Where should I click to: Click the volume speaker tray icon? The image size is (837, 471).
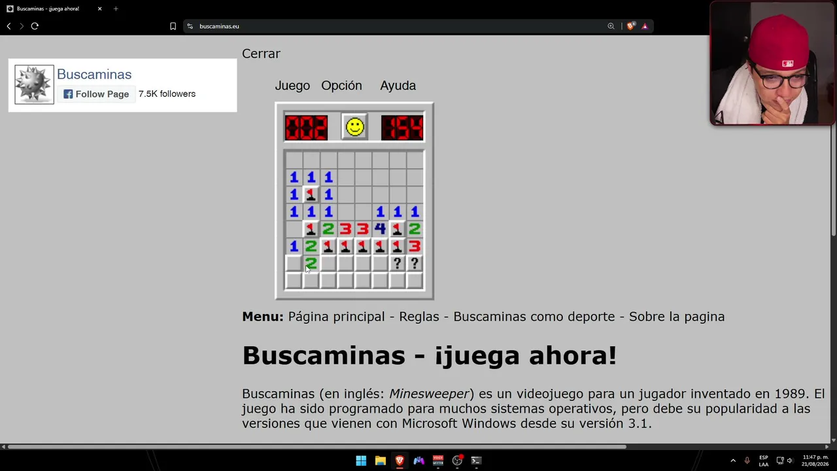click(x=789, y=461)
